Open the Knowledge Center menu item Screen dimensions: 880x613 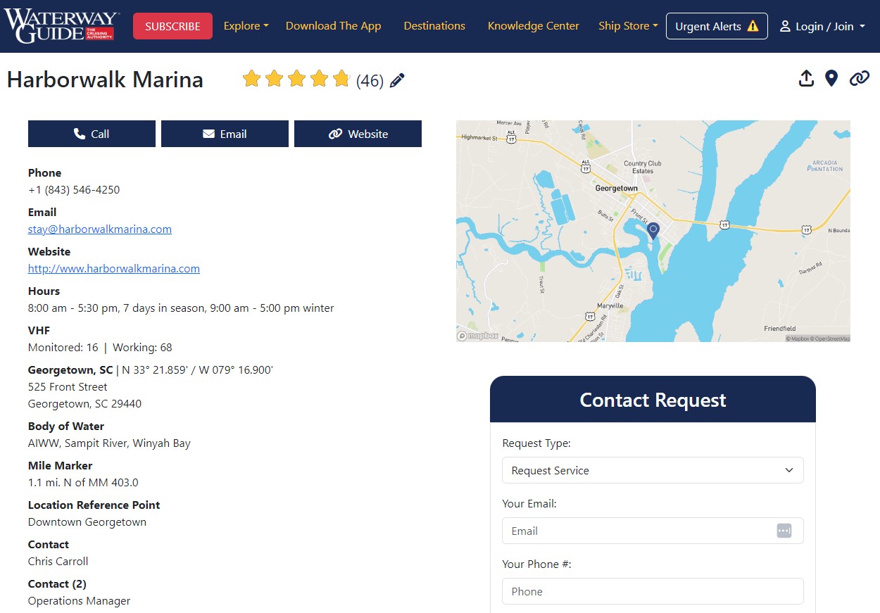tap(533, 26)
